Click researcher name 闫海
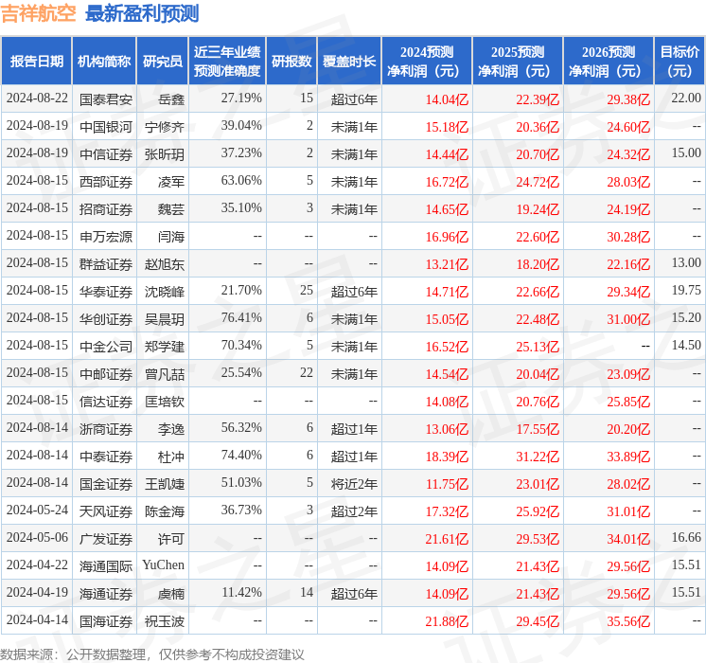This screenshot has width=706, height=663. click(171, 237)
